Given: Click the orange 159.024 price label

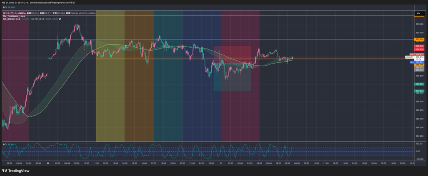Looking at the screenshot, I should [x=419, y=39].
